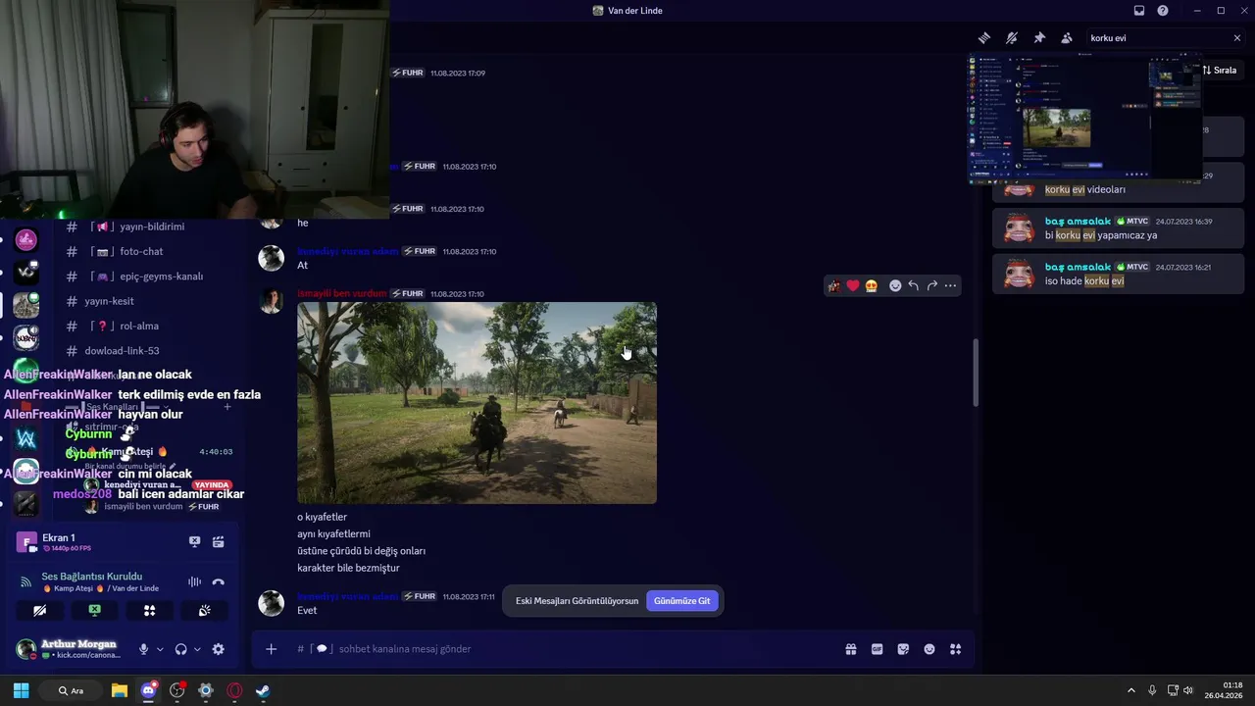Mute the microphone
This screenshot has height=706, width=1255.
[143, 649]
